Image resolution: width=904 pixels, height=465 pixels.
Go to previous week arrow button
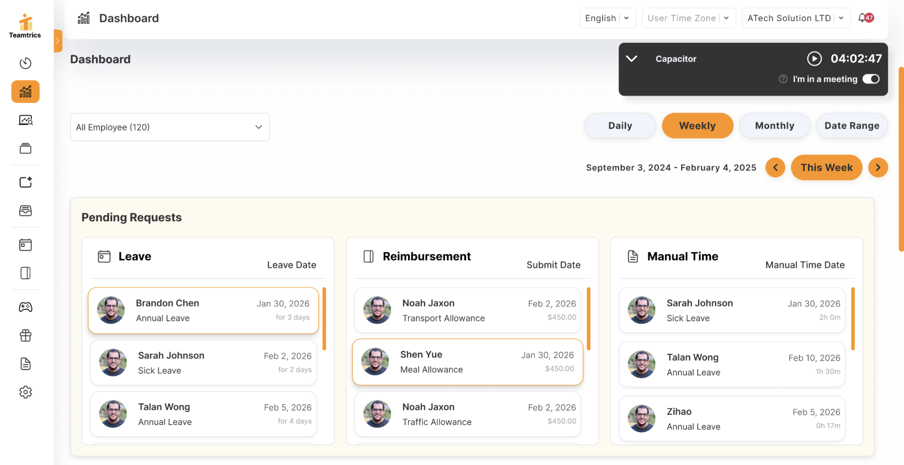pos(775,168)
